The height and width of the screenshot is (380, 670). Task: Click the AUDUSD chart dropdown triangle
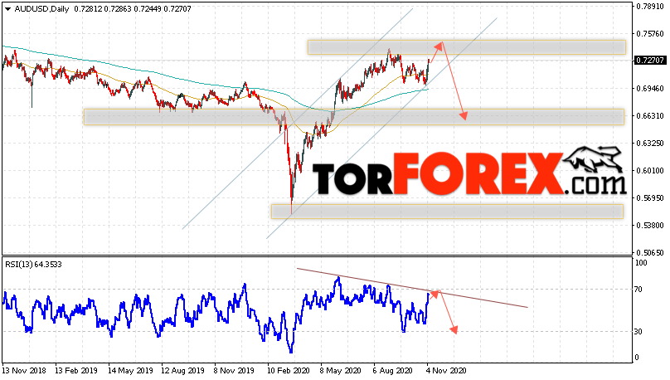tap(7, 9)
